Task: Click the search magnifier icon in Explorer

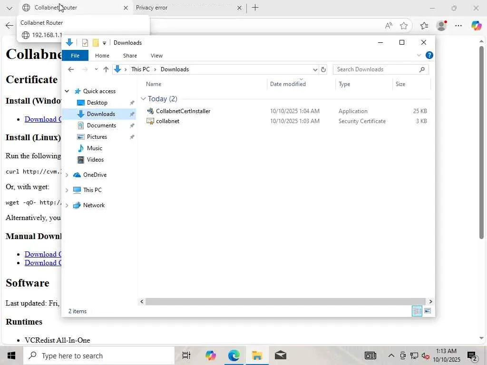Action: [x=422, y=69]
